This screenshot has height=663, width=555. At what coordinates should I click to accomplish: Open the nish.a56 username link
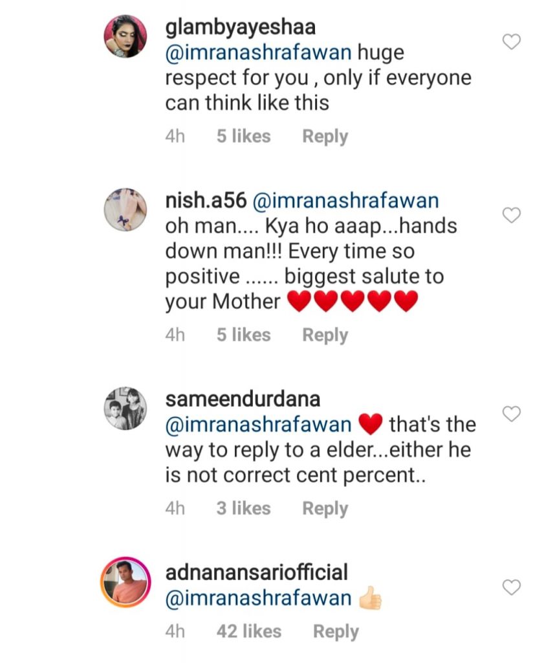click(206, 201)
